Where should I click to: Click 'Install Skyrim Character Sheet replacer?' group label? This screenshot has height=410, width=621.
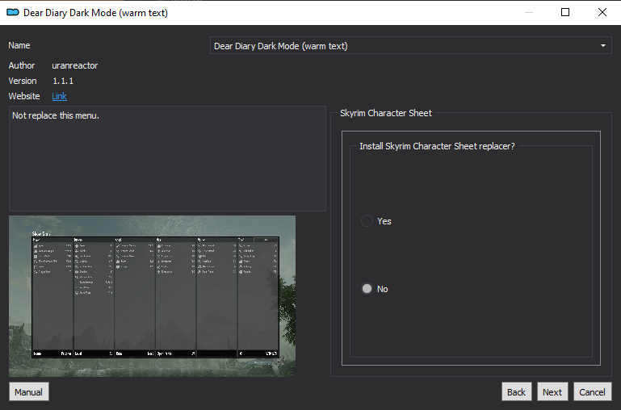(437, 146)
